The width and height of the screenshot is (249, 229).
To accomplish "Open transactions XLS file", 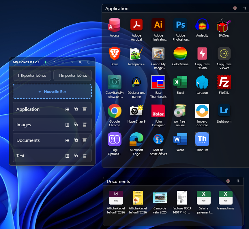I will (x=226, y=197).
